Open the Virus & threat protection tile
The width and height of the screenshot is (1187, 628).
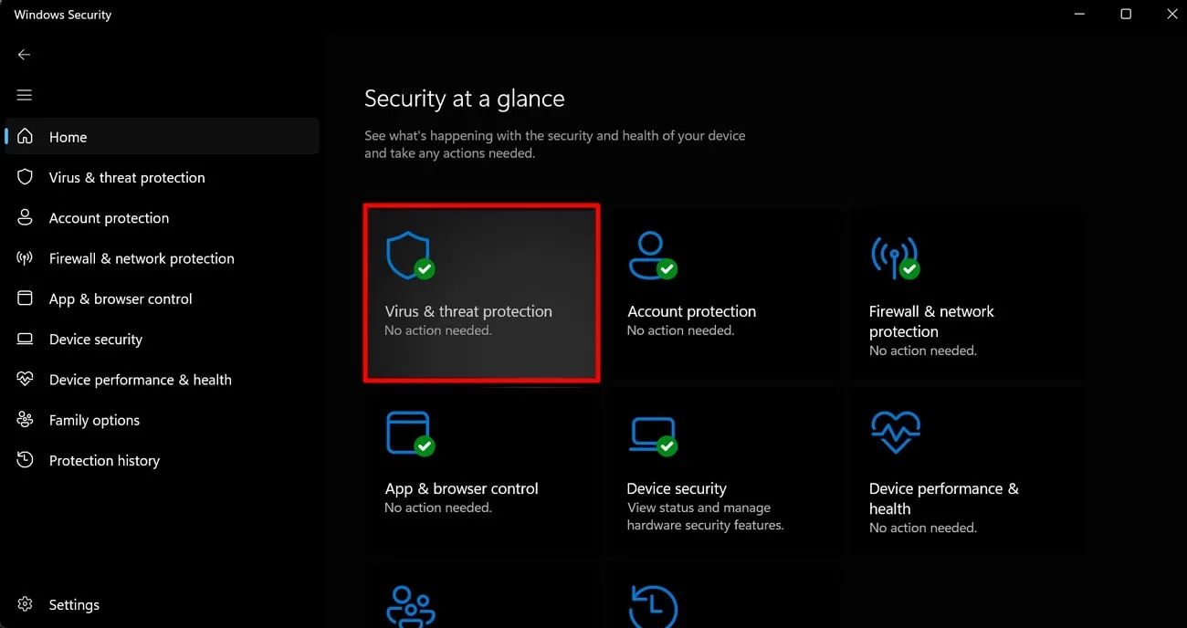point(481,292)
